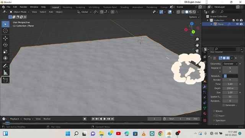Screen dimensions: 245x138
Task: Open the Material properties tab
Action: [x=205, y=113]
